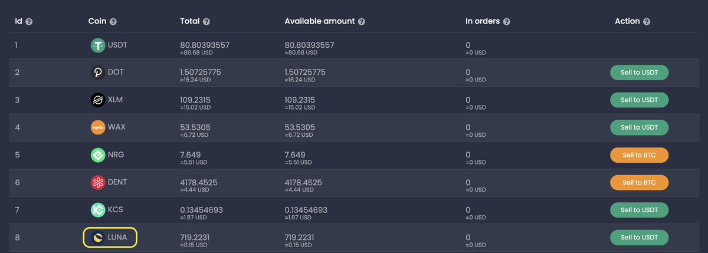Click the help icon next to Action
Image resolution: width=708 pixels, height=253 pixels.
[647, 21]
